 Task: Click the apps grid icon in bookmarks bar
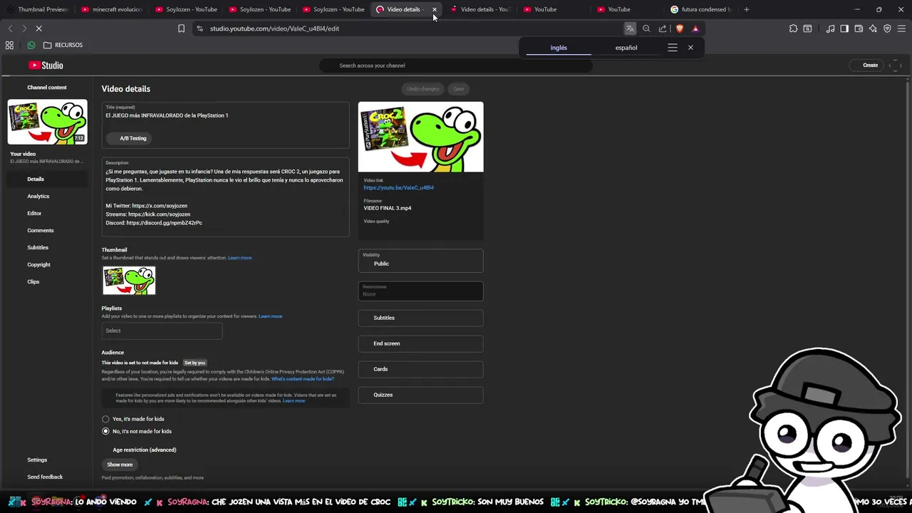click(9, 45)
